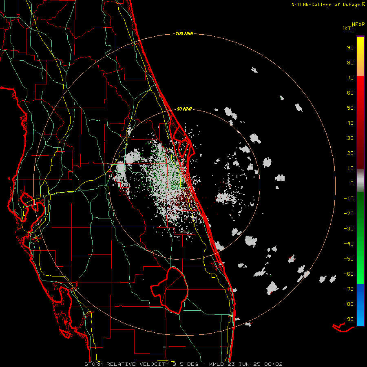Click the 50 NMI range ring label
367x367 pixels.
pos(184,109)
